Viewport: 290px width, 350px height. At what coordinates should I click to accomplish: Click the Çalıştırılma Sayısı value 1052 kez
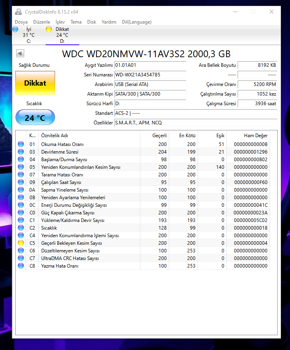258,94
